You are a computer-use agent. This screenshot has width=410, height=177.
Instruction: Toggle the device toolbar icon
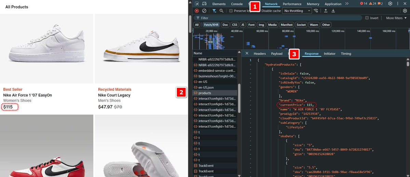click(x=204, y=4)
